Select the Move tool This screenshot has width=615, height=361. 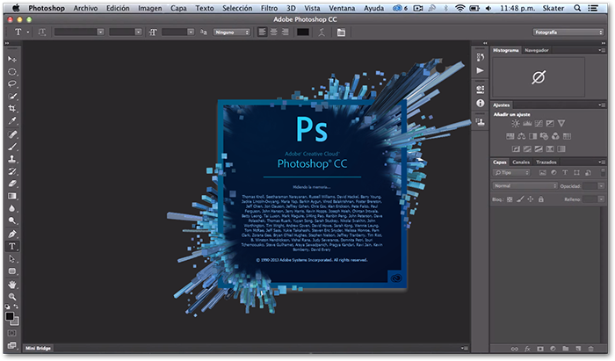12,59
